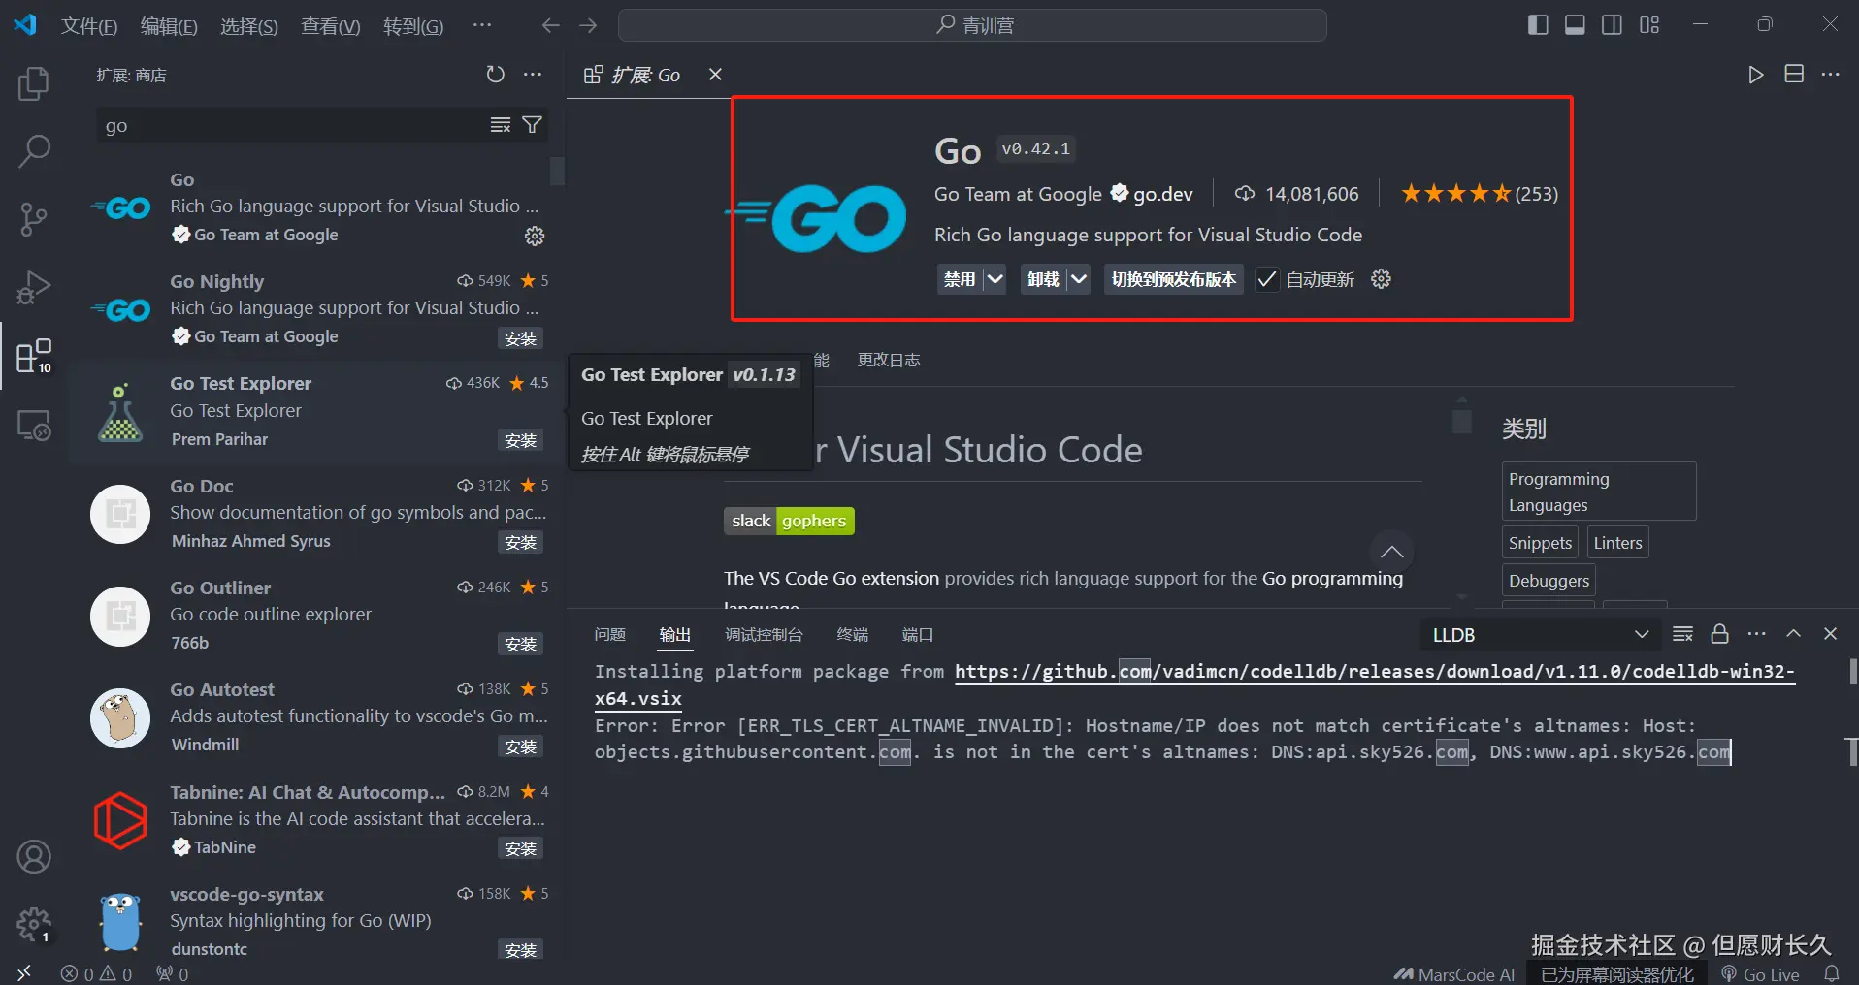Customize layout from title bar
This screenshot has width=1859, height=985.
pyautogui.click(x=1649, y=25)
